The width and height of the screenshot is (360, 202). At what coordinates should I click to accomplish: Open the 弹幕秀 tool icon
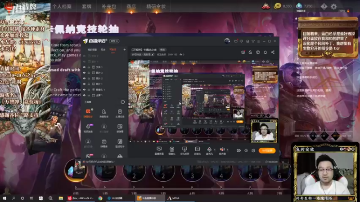(x=104, y=143)
